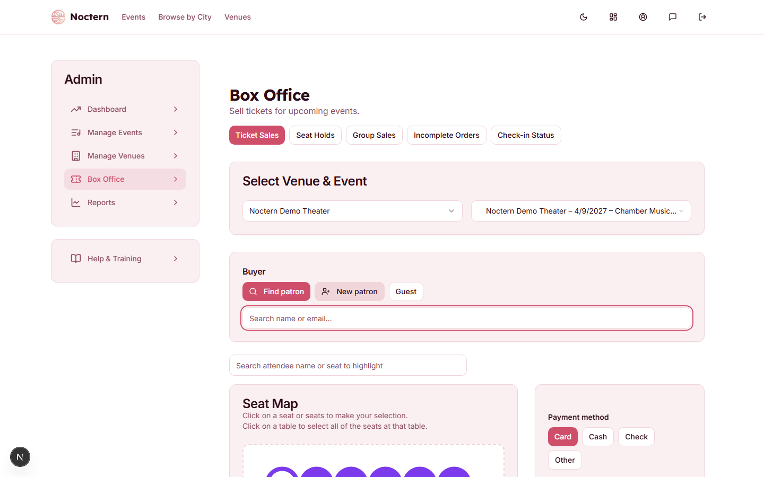
Task: Click the magnifier icon on Find patron
Action: pyautogui.click(x=253, y=291)
